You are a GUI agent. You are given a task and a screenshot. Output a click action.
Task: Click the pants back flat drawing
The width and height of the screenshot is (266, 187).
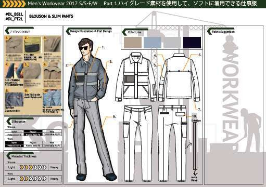(x=172, y=143)
